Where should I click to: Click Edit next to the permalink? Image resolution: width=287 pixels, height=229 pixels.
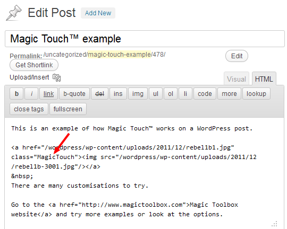point(237,56)
